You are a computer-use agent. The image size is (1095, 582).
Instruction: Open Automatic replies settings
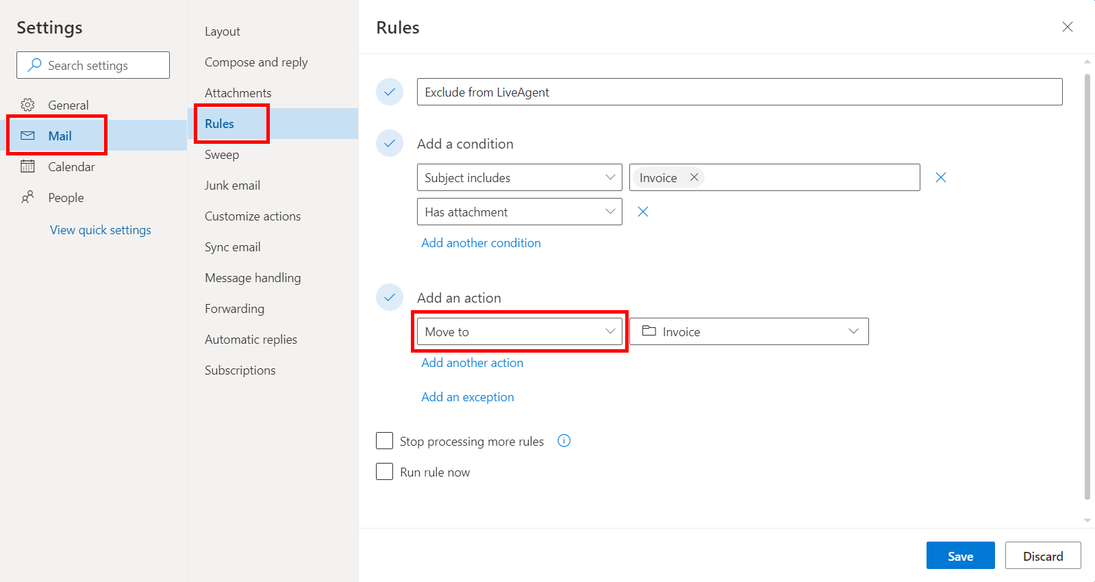pos(273,339)
